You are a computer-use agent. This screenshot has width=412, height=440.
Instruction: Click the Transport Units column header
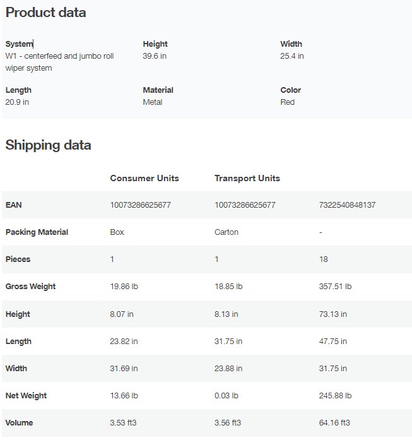pyautogui.click(x=247, y=179)
